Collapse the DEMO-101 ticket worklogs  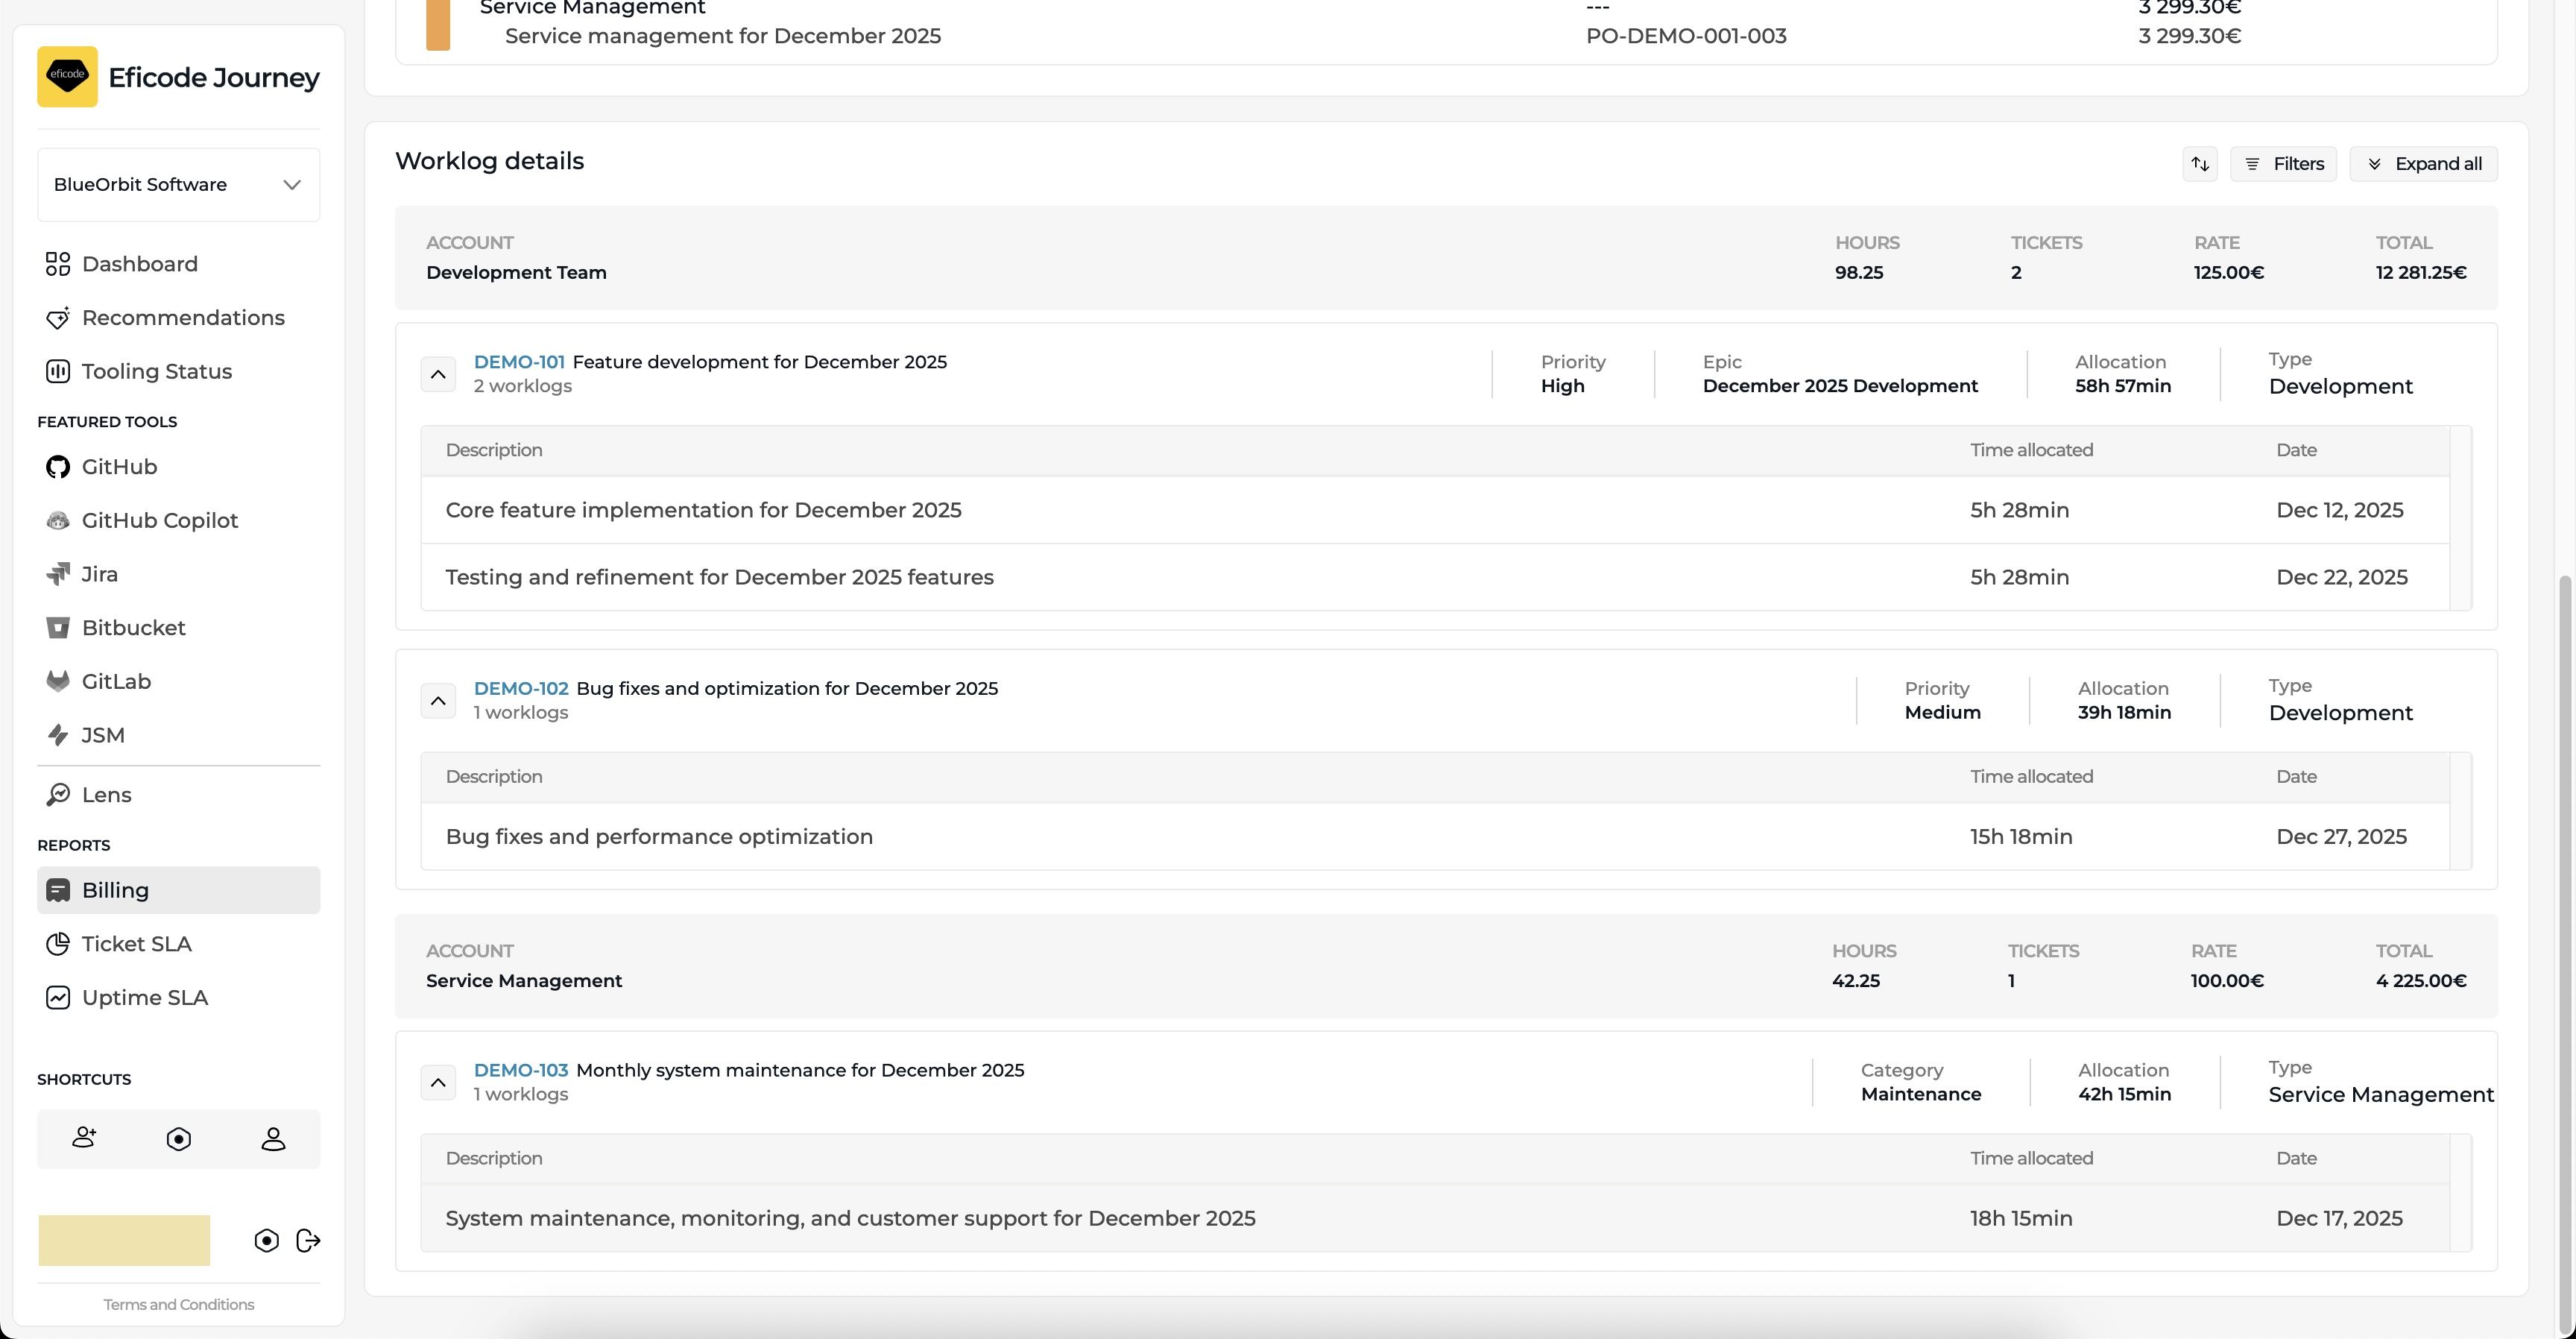tap(438, 374)
